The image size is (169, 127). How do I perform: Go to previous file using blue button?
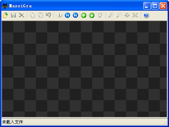click(67, 15)
